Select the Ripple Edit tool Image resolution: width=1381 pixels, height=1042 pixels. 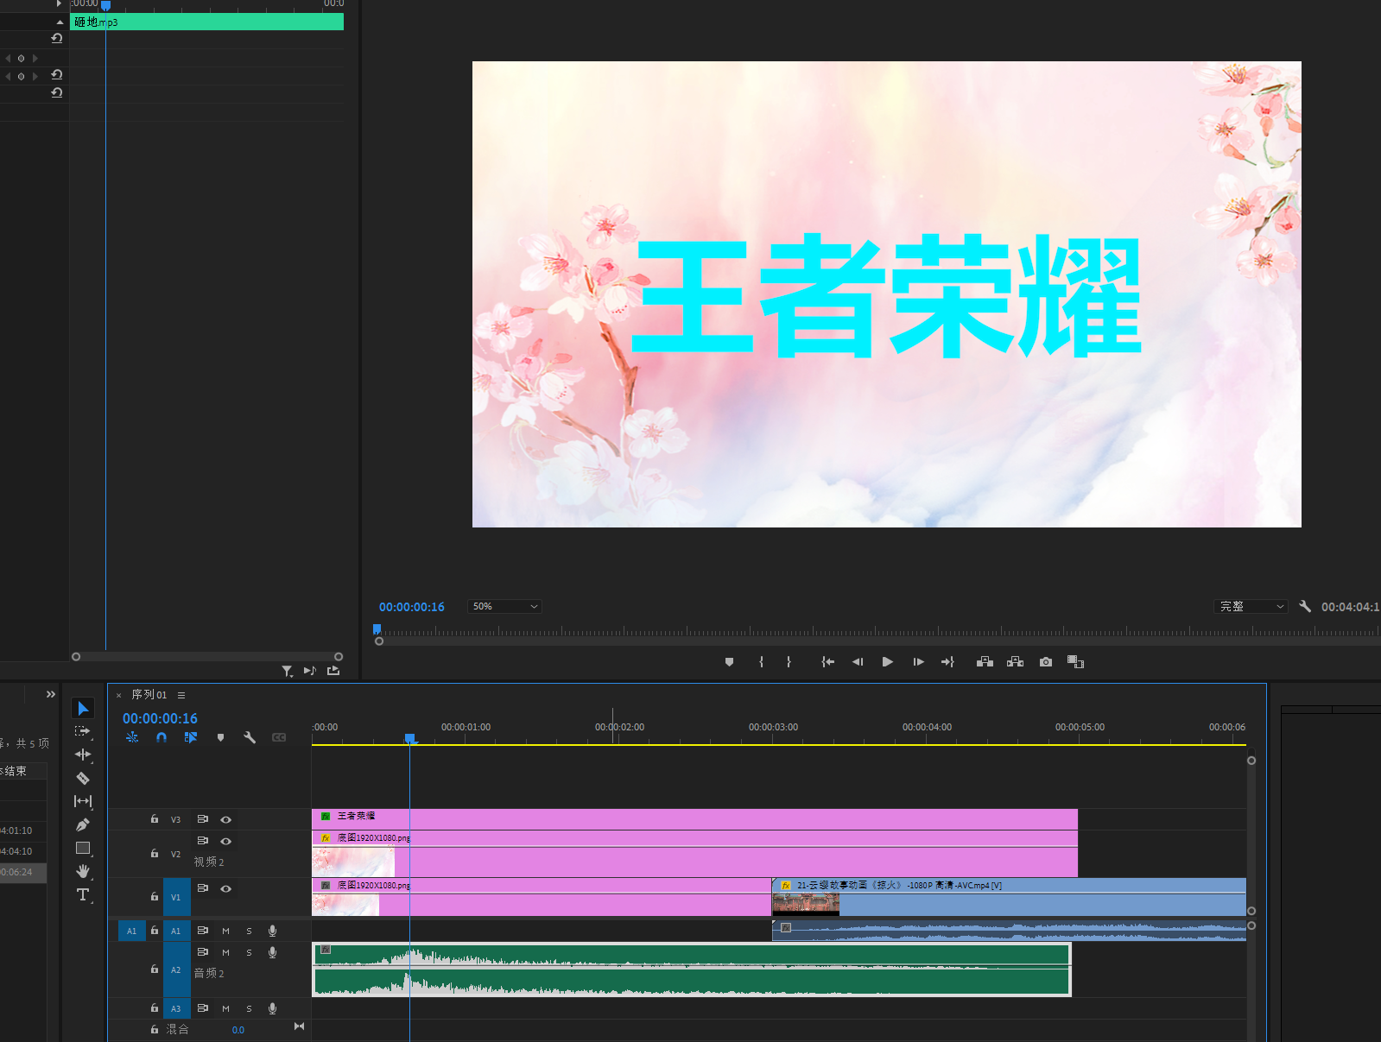83,755
